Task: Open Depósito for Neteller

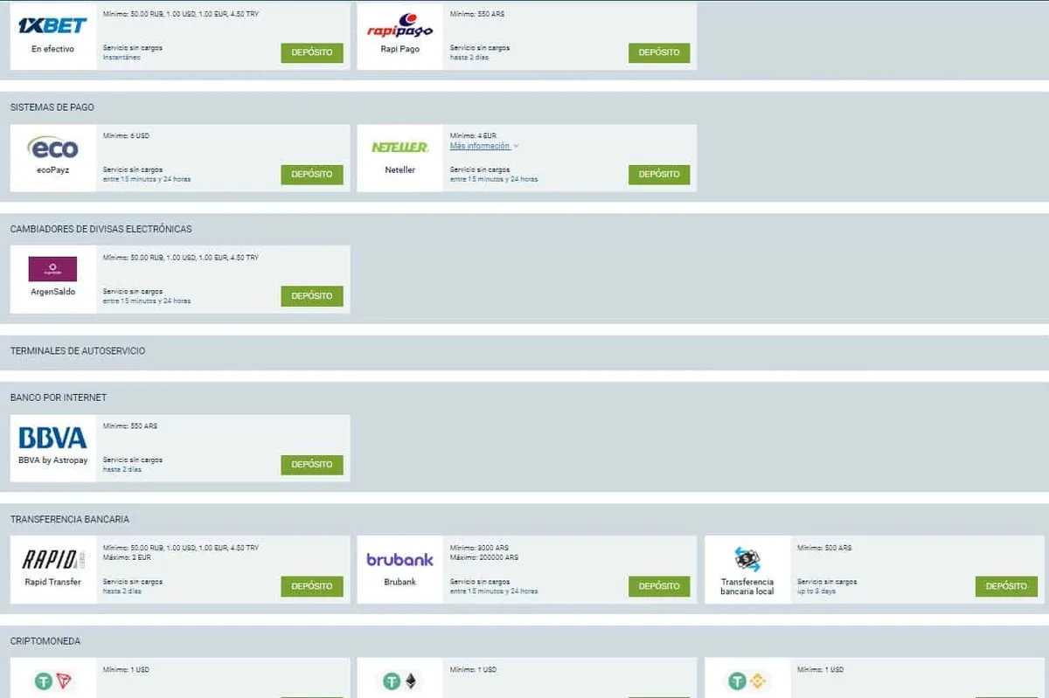Action: click(659, 174)
